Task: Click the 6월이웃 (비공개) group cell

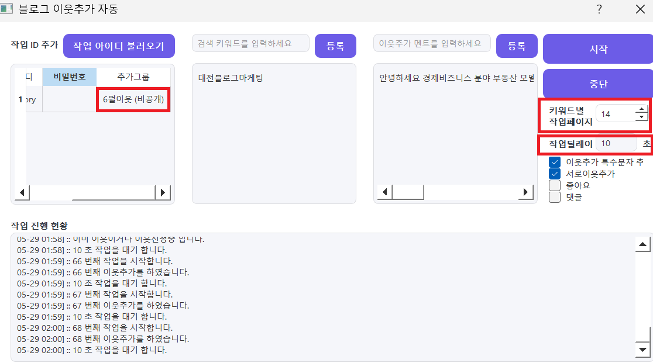Action: (x=133, y=99)
